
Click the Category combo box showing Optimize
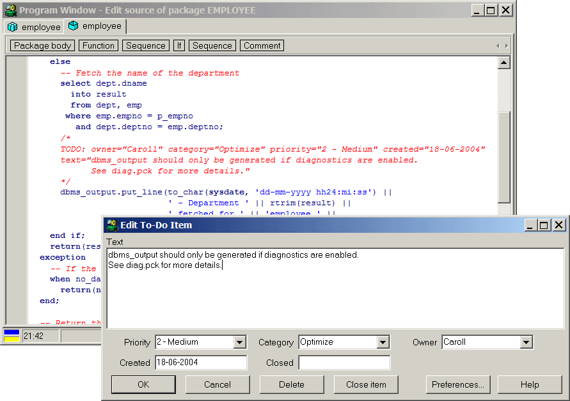click(344, 342)
